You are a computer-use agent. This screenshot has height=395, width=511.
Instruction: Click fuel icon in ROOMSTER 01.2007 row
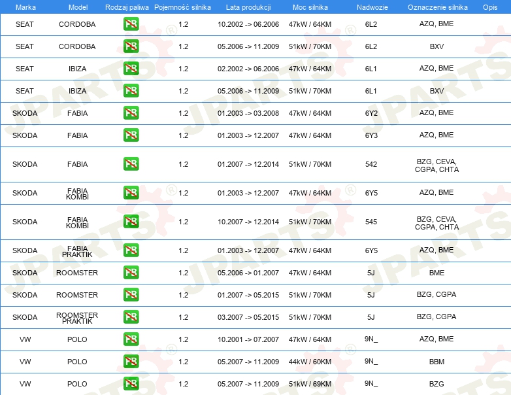tap(131, 294)
